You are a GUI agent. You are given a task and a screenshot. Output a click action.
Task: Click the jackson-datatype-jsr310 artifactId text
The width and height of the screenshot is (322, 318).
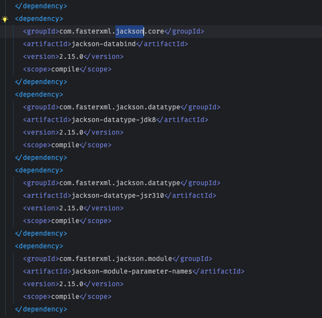point(118,196)
